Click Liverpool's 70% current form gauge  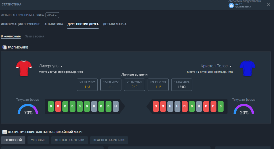point(28,109)
